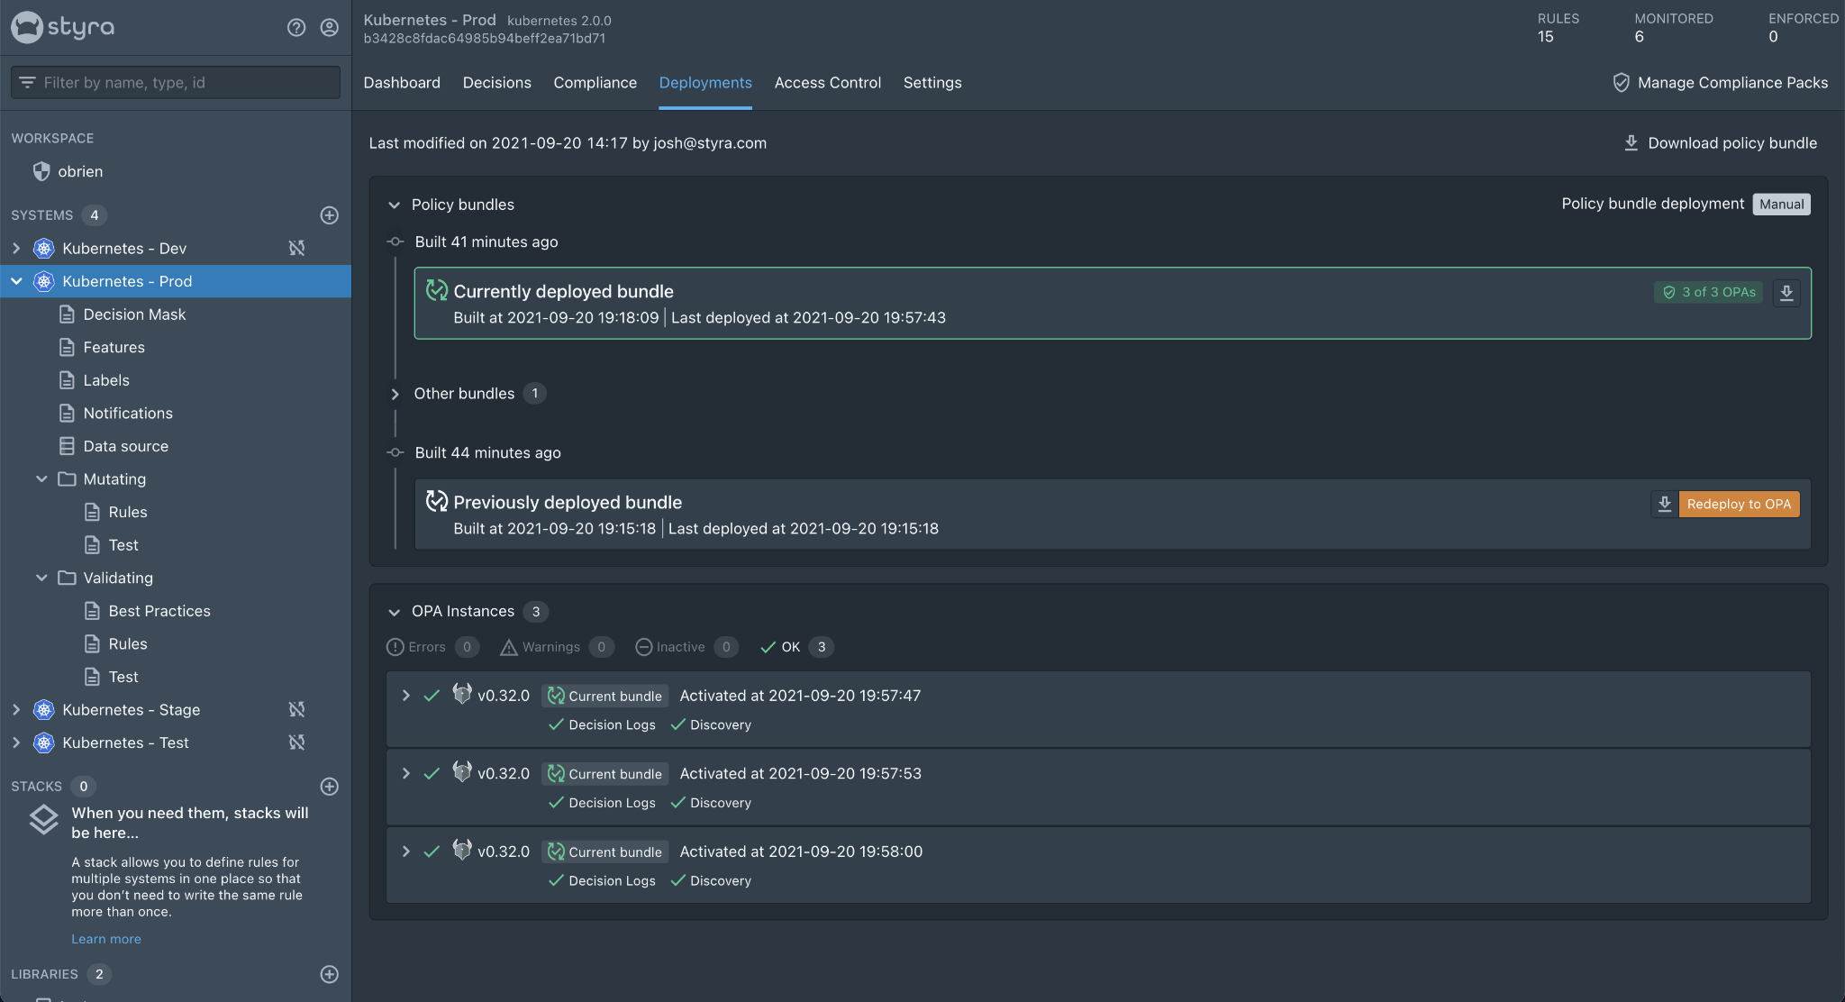Expand the Kubernetes - Stage system
The image size is (1845, 1002).
[x=16, y=709]
